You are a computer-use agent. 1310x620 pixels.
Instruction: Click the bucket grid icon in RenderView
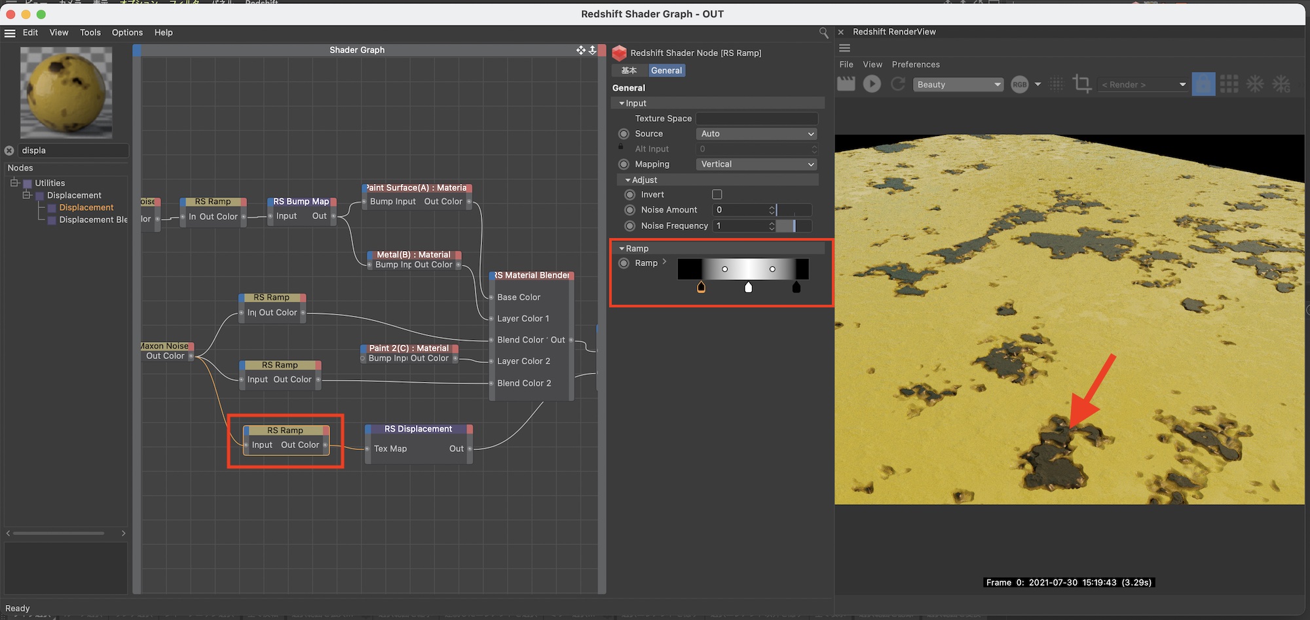tap(1229, 84)
